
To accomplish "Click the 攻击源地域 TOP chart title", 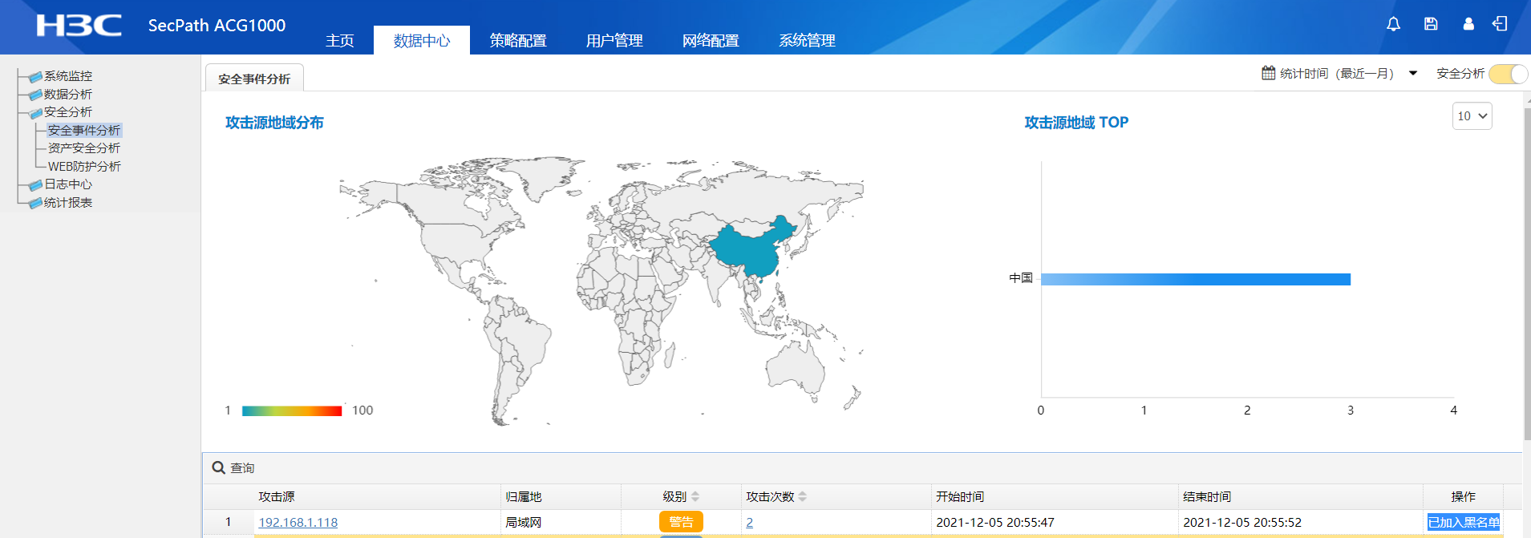I will [1076, 123].
